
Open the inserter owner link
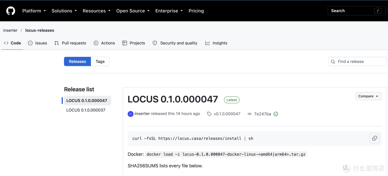(x=10, y=30)
